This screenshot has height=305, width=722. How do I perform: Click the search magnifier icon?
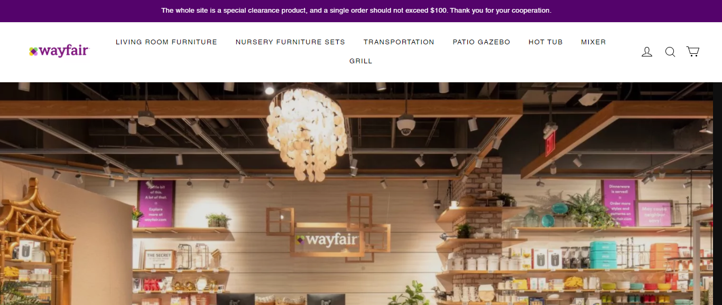coord(670,52)
